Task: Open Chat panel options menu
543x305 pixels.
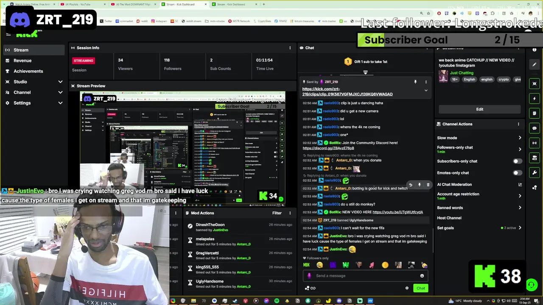Action: coord(427,48)
